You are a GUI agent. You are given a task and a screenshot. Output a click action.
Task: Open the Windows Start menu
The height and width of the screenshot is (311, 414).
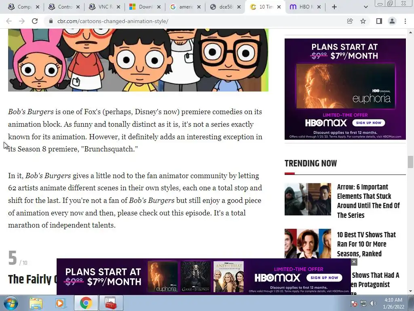(11, 303)
